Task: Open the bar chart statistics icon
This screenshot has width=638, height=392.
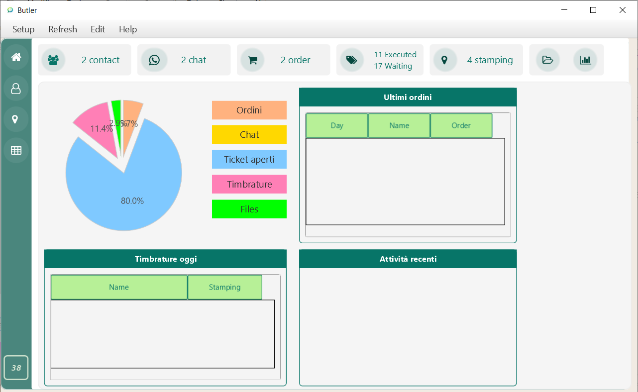Action: click(x=585, y=60)
